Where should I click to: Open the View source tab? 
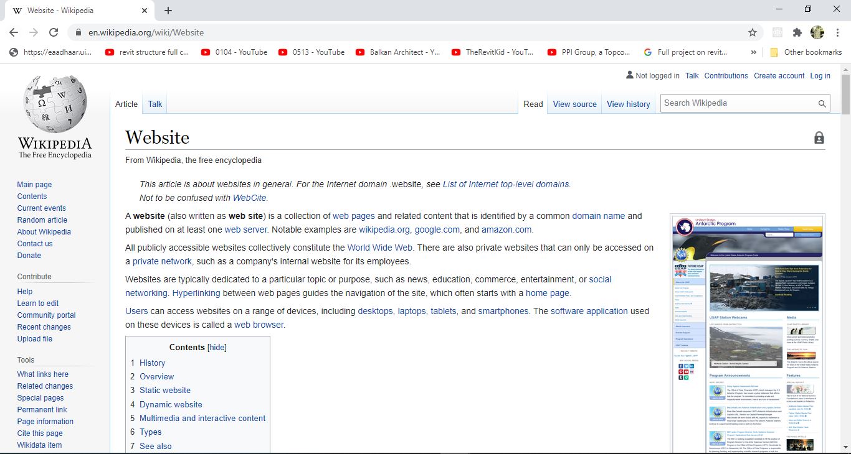(x=575, y=104)
